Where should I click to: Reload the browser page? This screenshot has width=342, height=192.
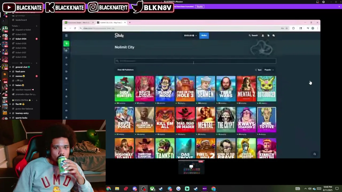click(75, 28)
